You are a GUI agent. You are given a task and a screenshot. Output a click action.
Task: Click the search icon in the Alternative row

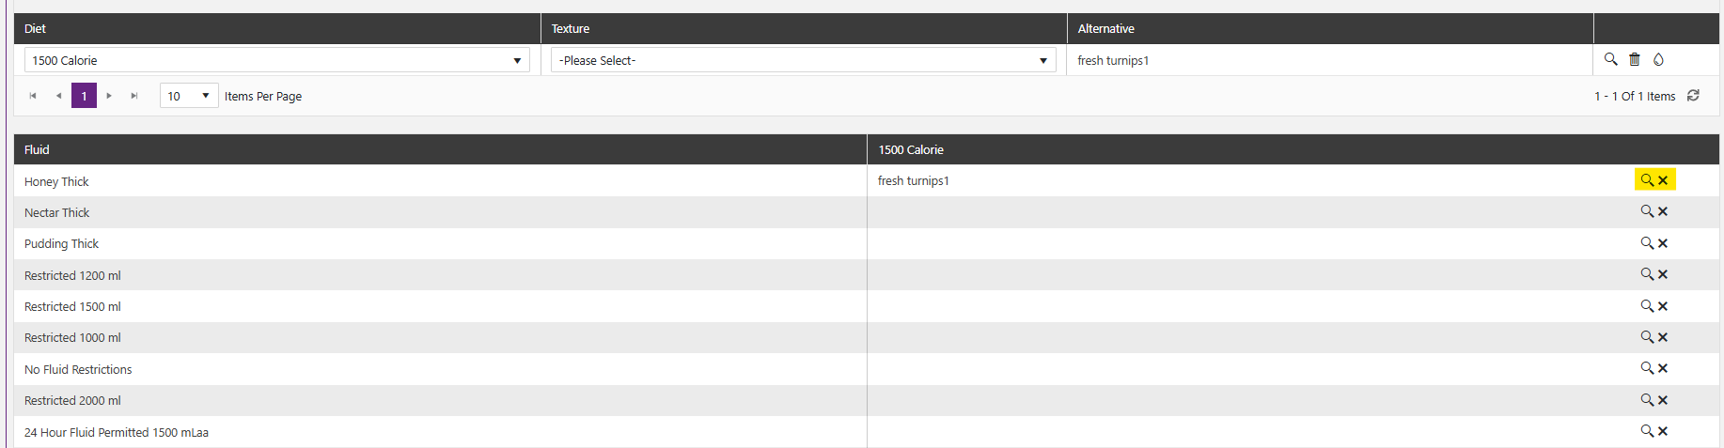click(1610, 59)
